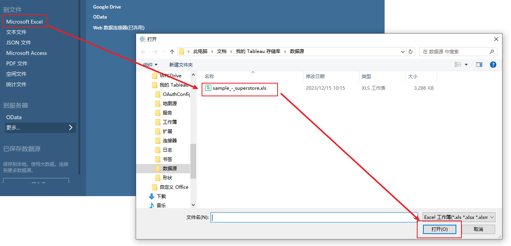This screenshot has height=246, width=511.
Task: Click 文档 in the address path
Action: [x=221, y=51]
